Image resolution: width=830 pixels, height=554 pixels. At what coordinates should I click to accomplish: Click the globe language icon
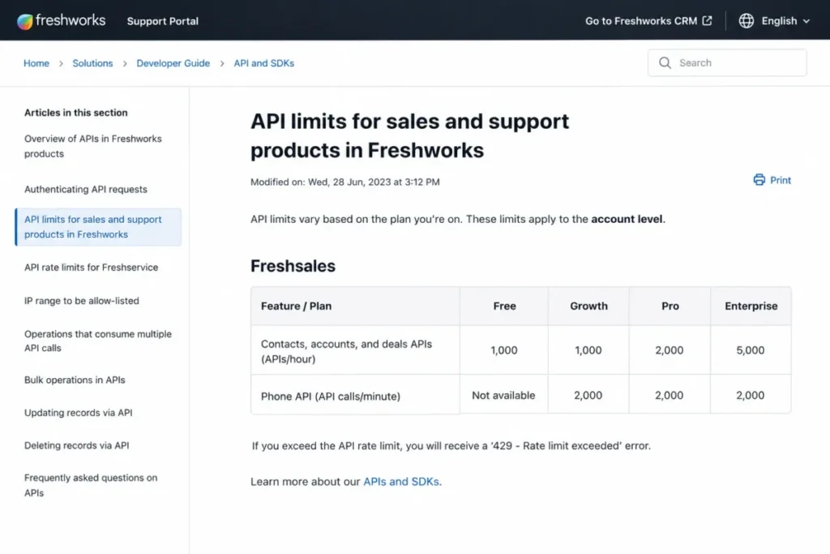[x=747, y=20]
